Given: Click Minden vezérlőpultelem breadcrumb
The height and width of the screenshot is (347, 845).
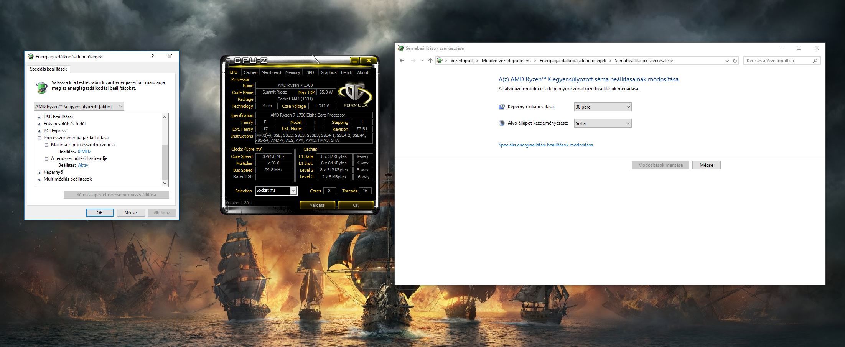Looking at the screenshot, I should 506,61.
